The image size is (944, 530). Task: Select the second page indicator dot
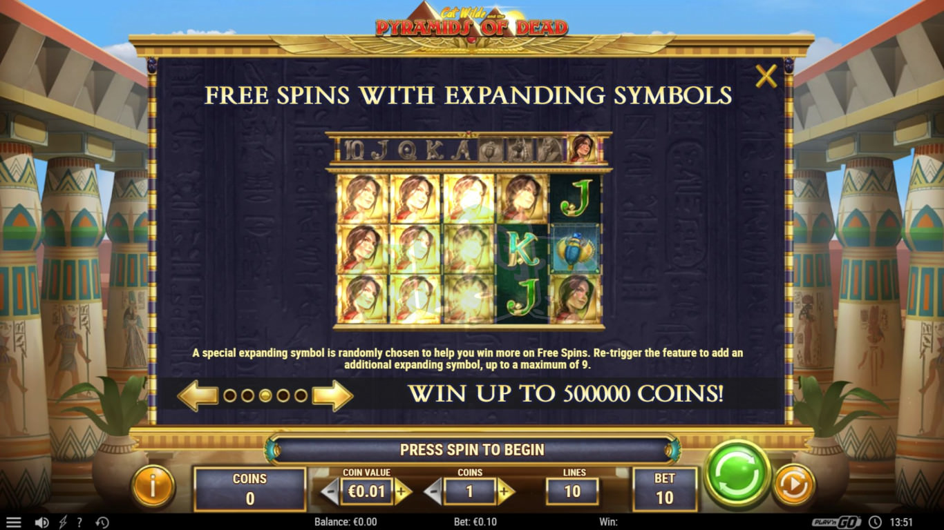pyautogui.click(x=247, y=395)
